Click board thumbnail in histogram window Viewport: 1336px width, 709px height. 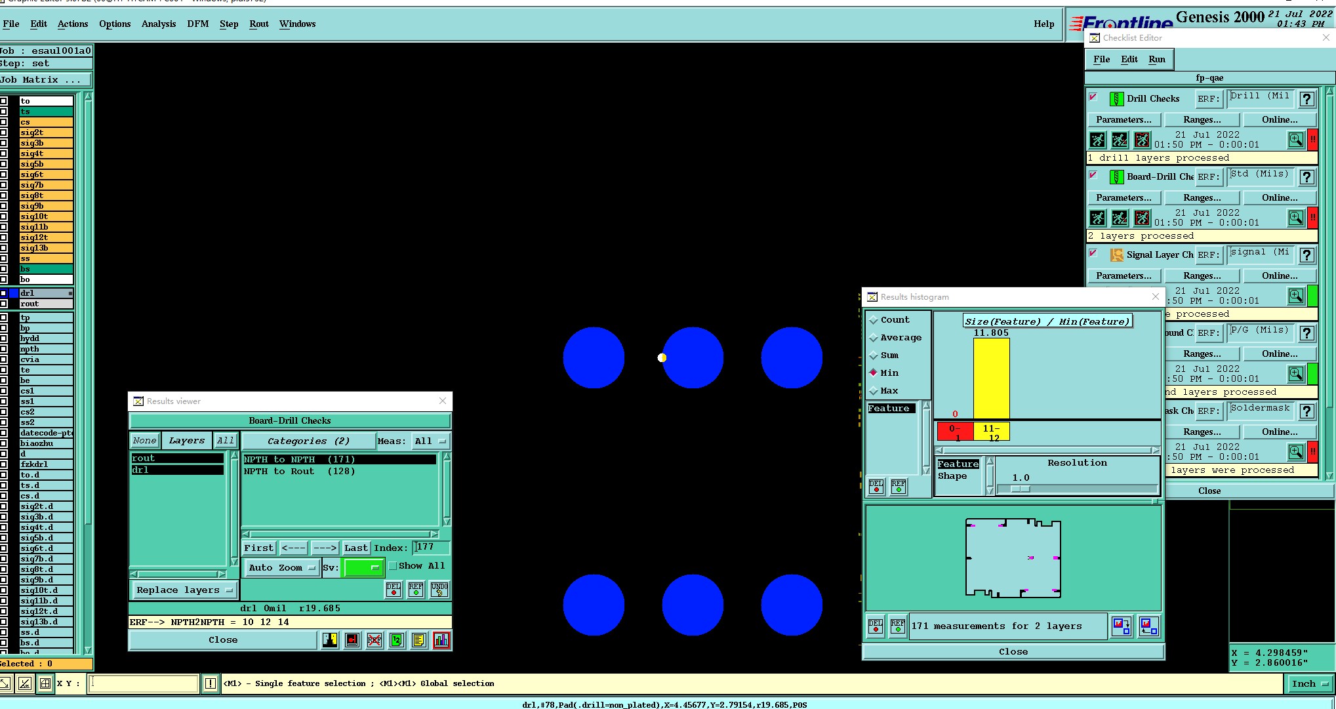pyautogui.click(x=1013, y=558)
